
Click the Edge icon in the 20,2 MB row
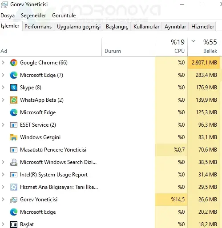pyautogui.click(x=14, y=212)
